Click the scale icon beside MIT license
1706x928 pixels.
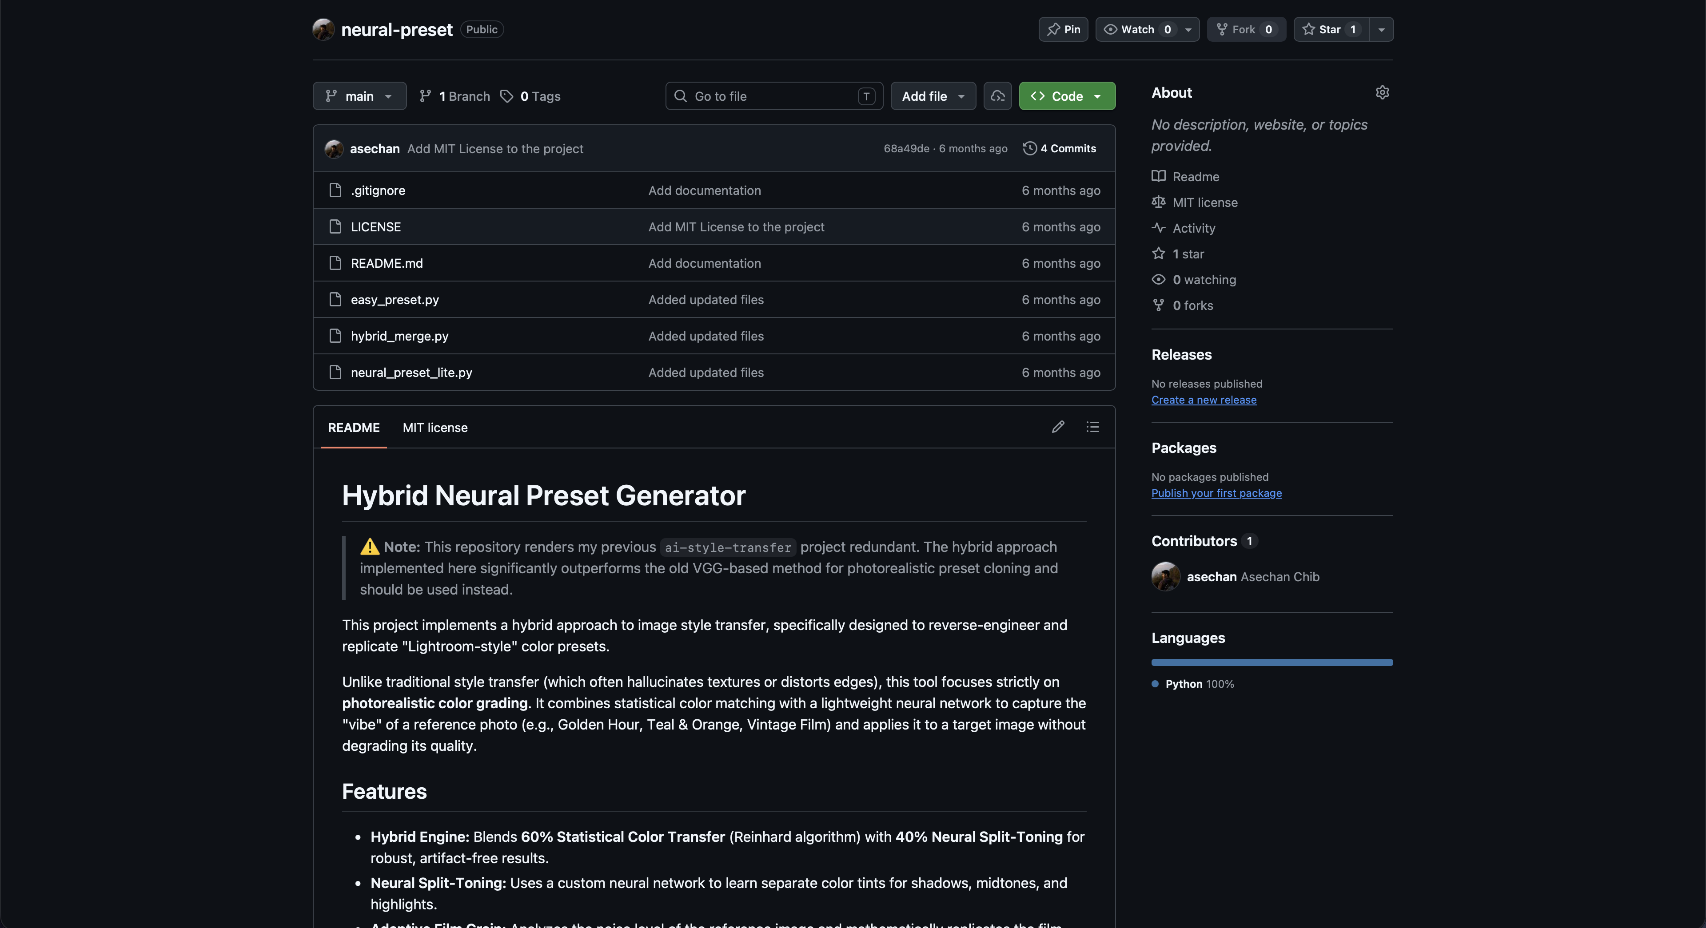pyautogui.click(x=1158, y=202)
